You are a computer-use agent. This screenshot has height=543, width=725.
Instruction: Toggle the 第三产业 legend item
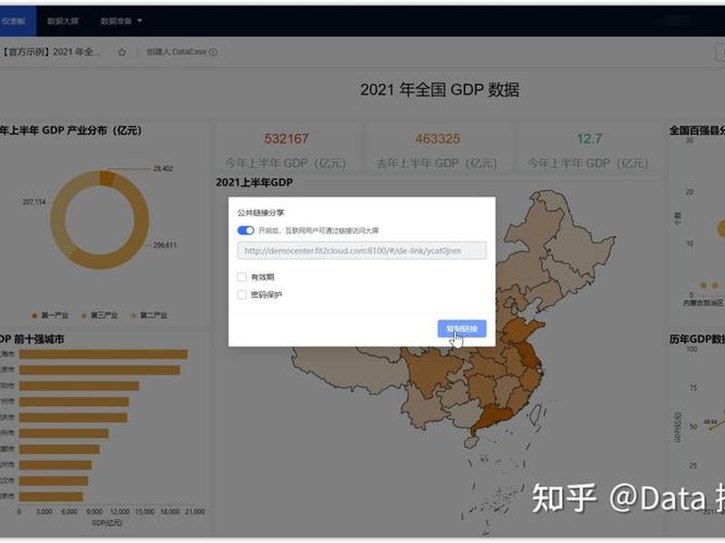tap(100, 315)
